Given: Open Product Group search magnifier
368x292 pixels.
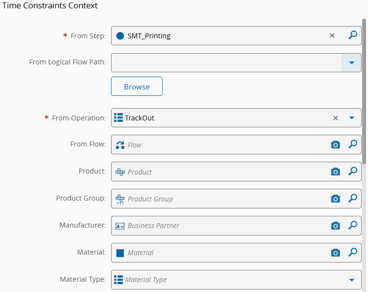Looking at the screenshot, I should pos(352,199).
